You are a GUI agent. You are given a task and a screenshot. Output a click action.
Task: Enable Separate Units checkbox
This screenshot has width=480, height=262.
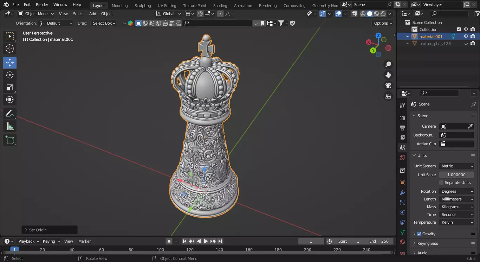click(441, 183)
